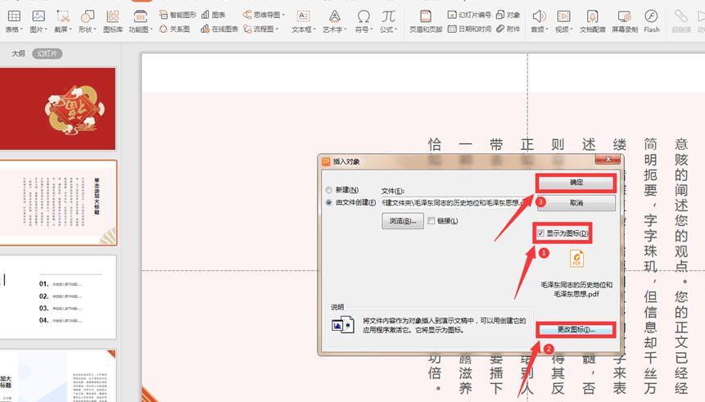The width and height of the screenshot is (705, 402).
Task: Click the 功能图 function diagram icon
Action: coord(140,16)
